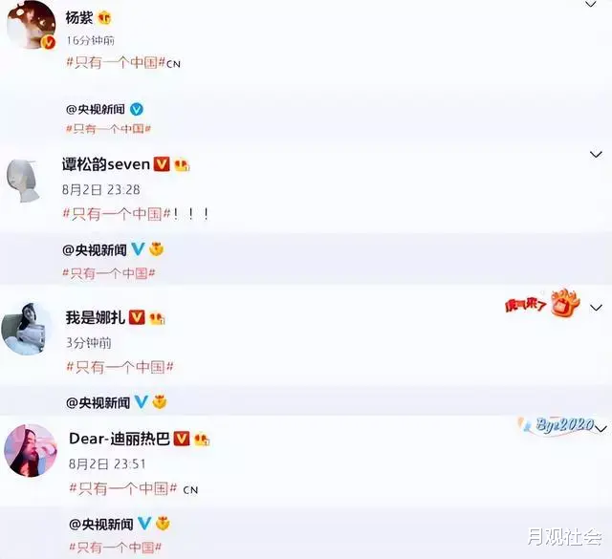Open @央视新闻 mention under Dear-迪丽热巴's post

[101, 525]
